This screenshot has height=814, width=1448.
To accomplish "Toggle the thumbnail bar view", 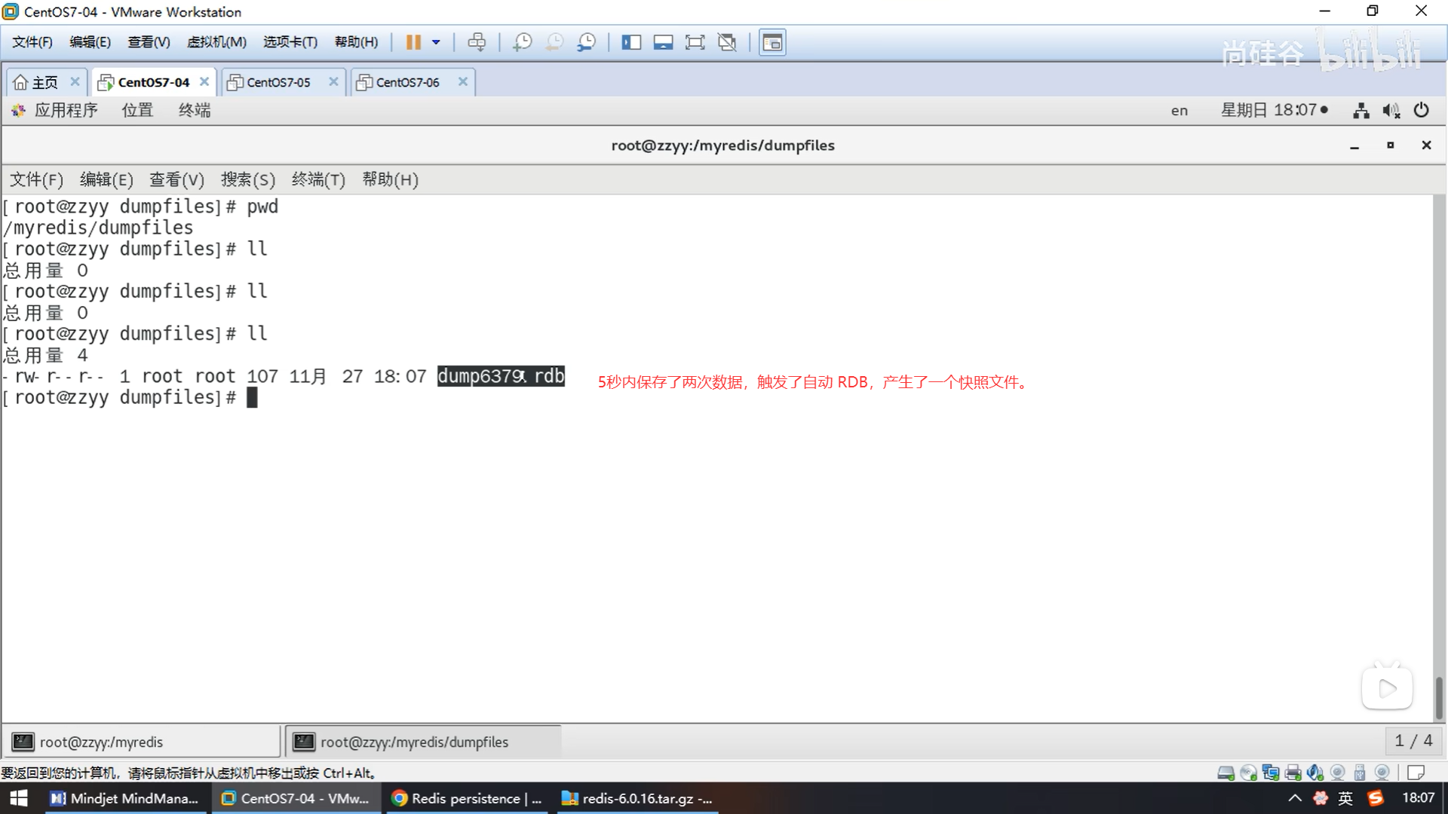I will [x=663, y=42].
